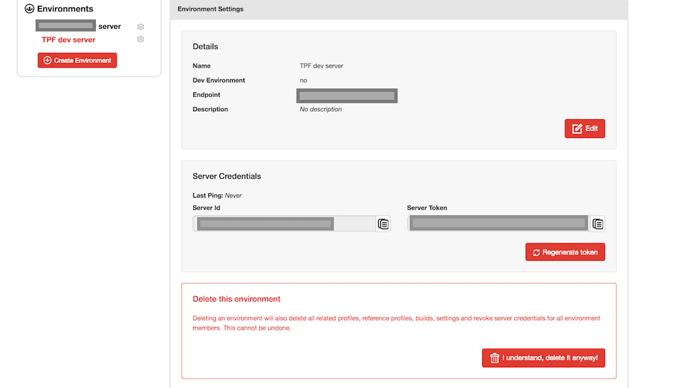Image resolution: width=688 pixels, height=388 pixels.
Task: Select TPF dev server in the sidebar
Action: (68, 40)
